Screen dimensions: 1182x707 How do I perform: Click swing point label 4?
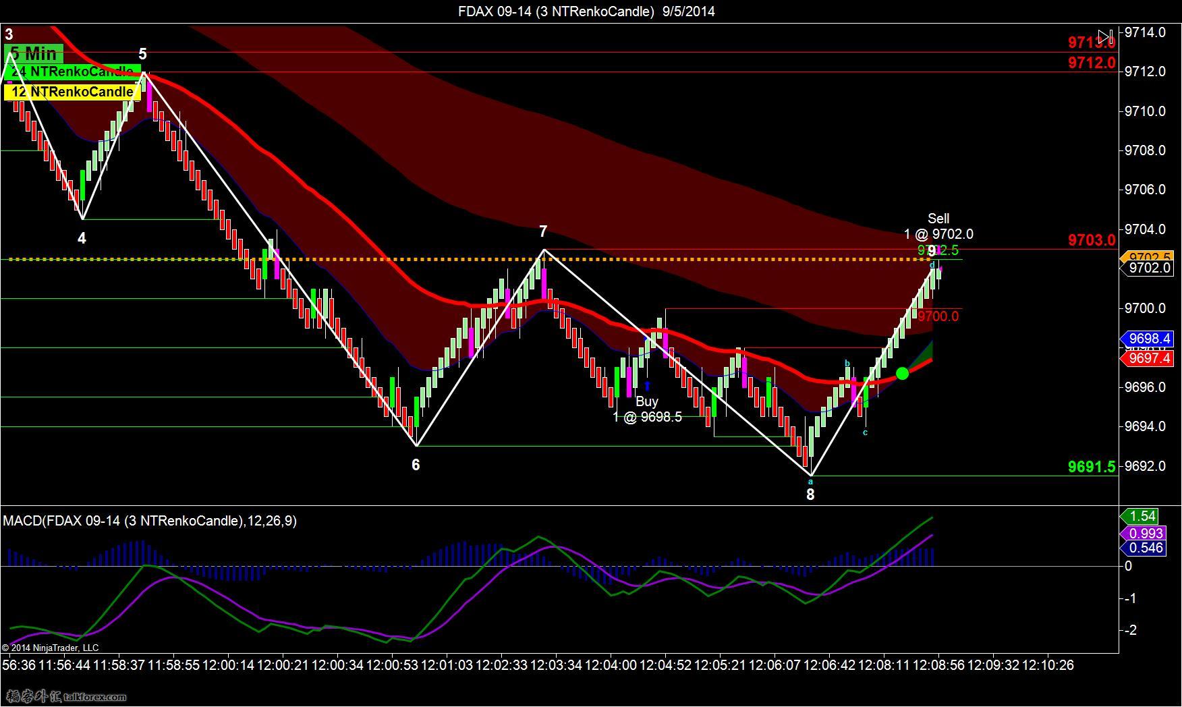tap(82, 238)
